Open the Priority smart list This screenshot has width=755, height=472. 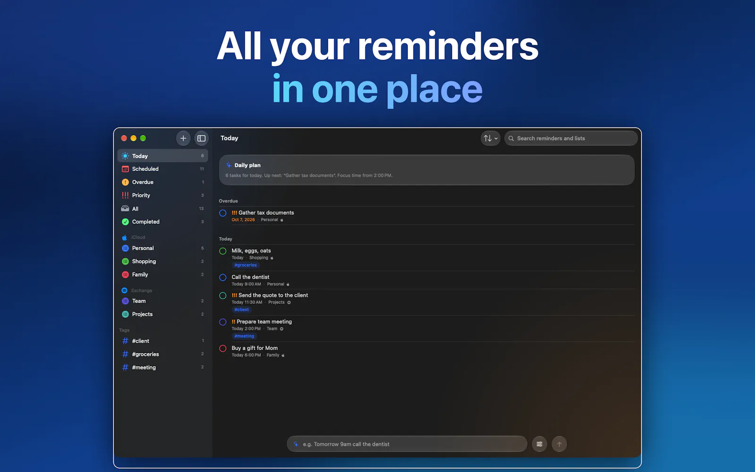pyautogui.click(x=162, y=195)
